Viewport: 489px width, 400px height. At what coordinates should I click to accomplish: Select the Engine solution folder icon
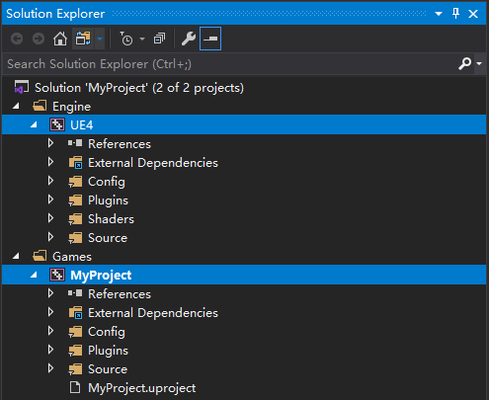(x=40, y=106)
